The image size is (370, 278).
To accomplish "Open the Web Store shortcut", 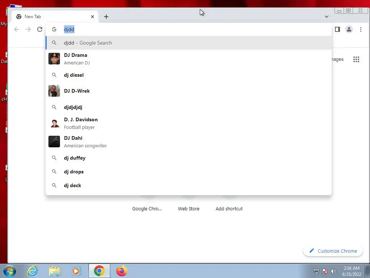I will (189, 208).
